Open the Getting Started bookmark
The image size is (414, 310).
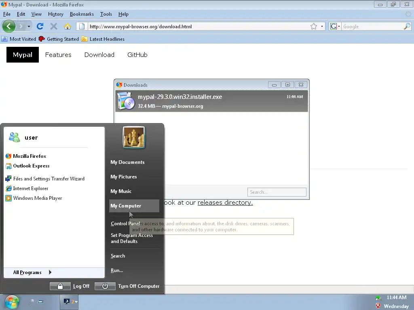point(59,39)
